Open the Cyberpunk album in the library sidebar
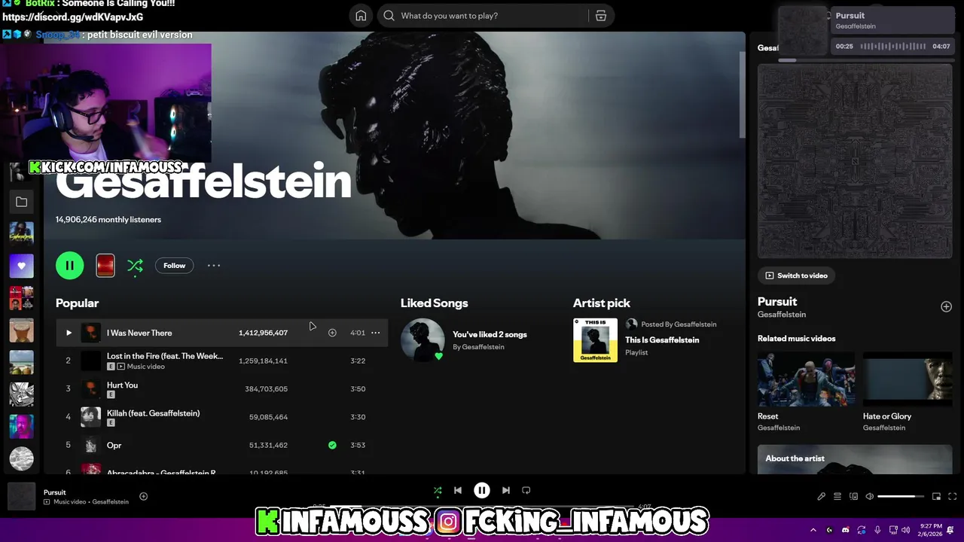This screenshot has height=542, width=964. click(21, 233)
